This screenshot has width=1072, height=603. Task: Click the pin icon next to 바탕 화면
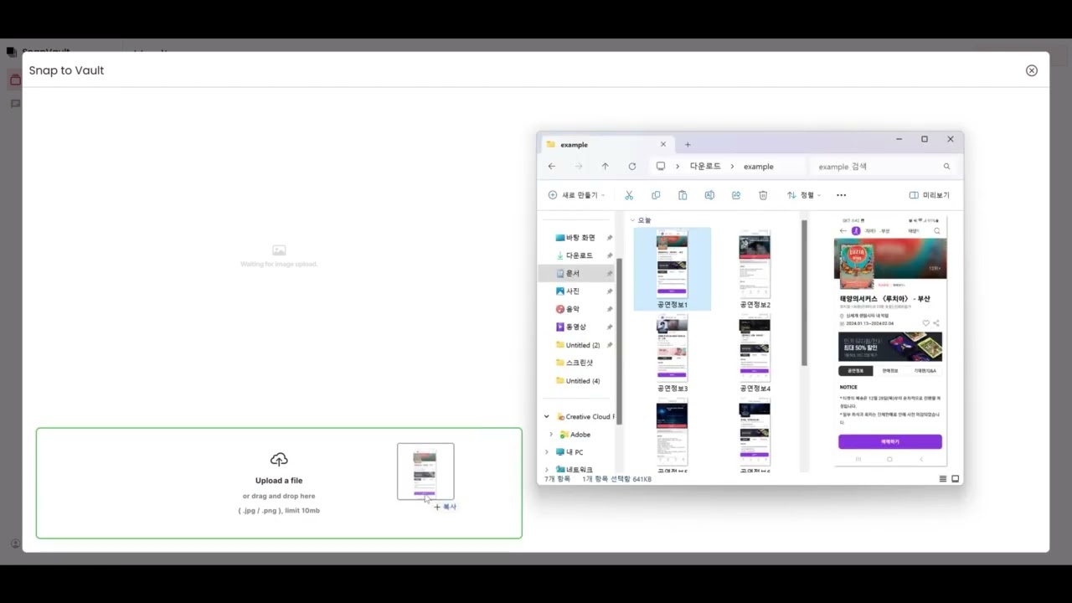610,238
